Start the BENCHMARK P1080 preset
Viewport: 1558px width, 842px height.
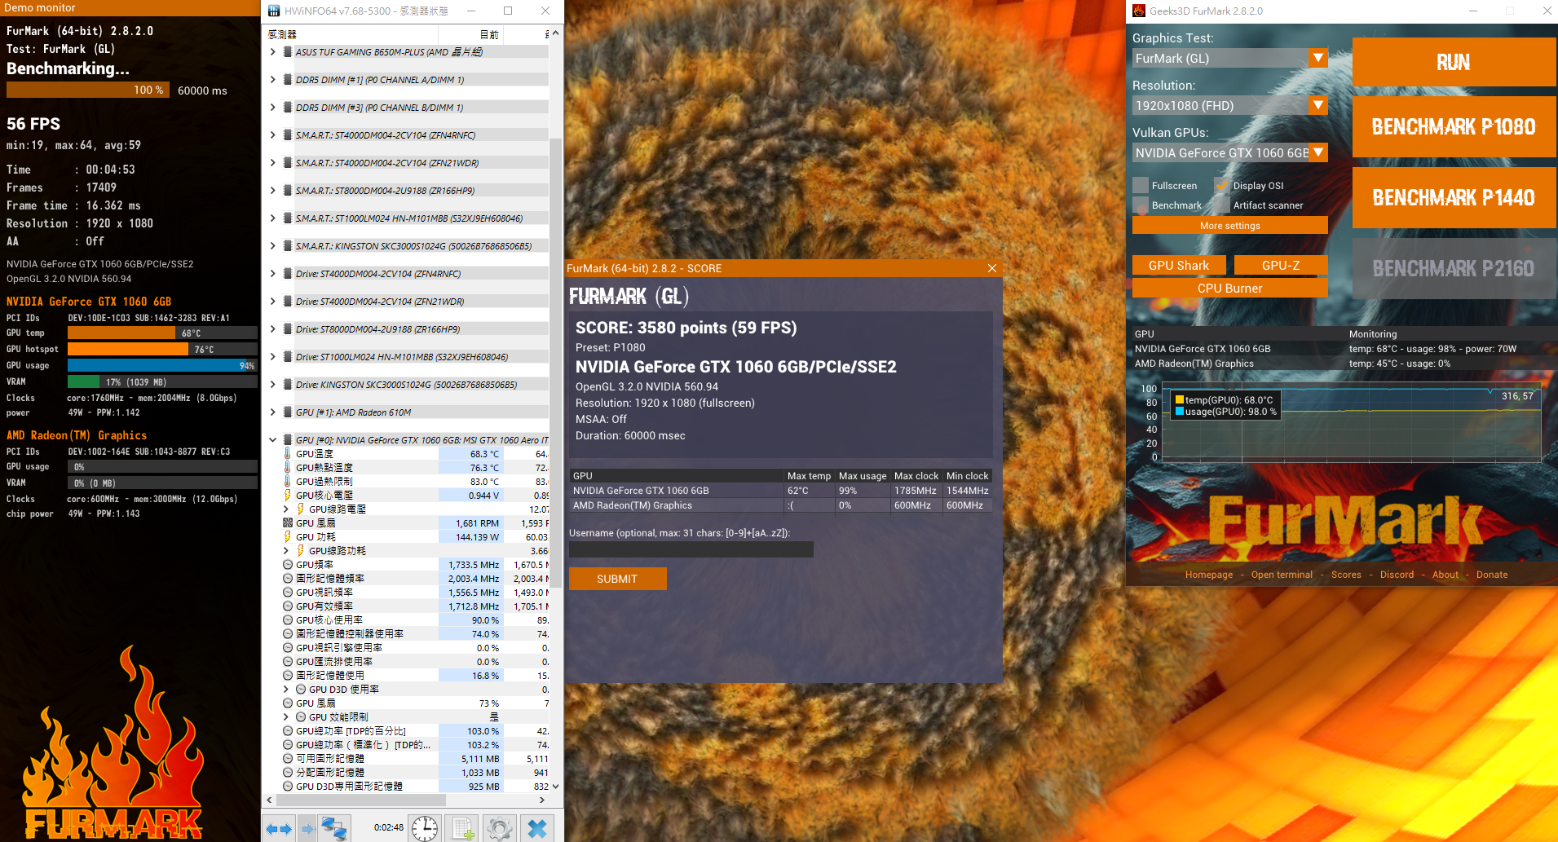coord(1454,127)
